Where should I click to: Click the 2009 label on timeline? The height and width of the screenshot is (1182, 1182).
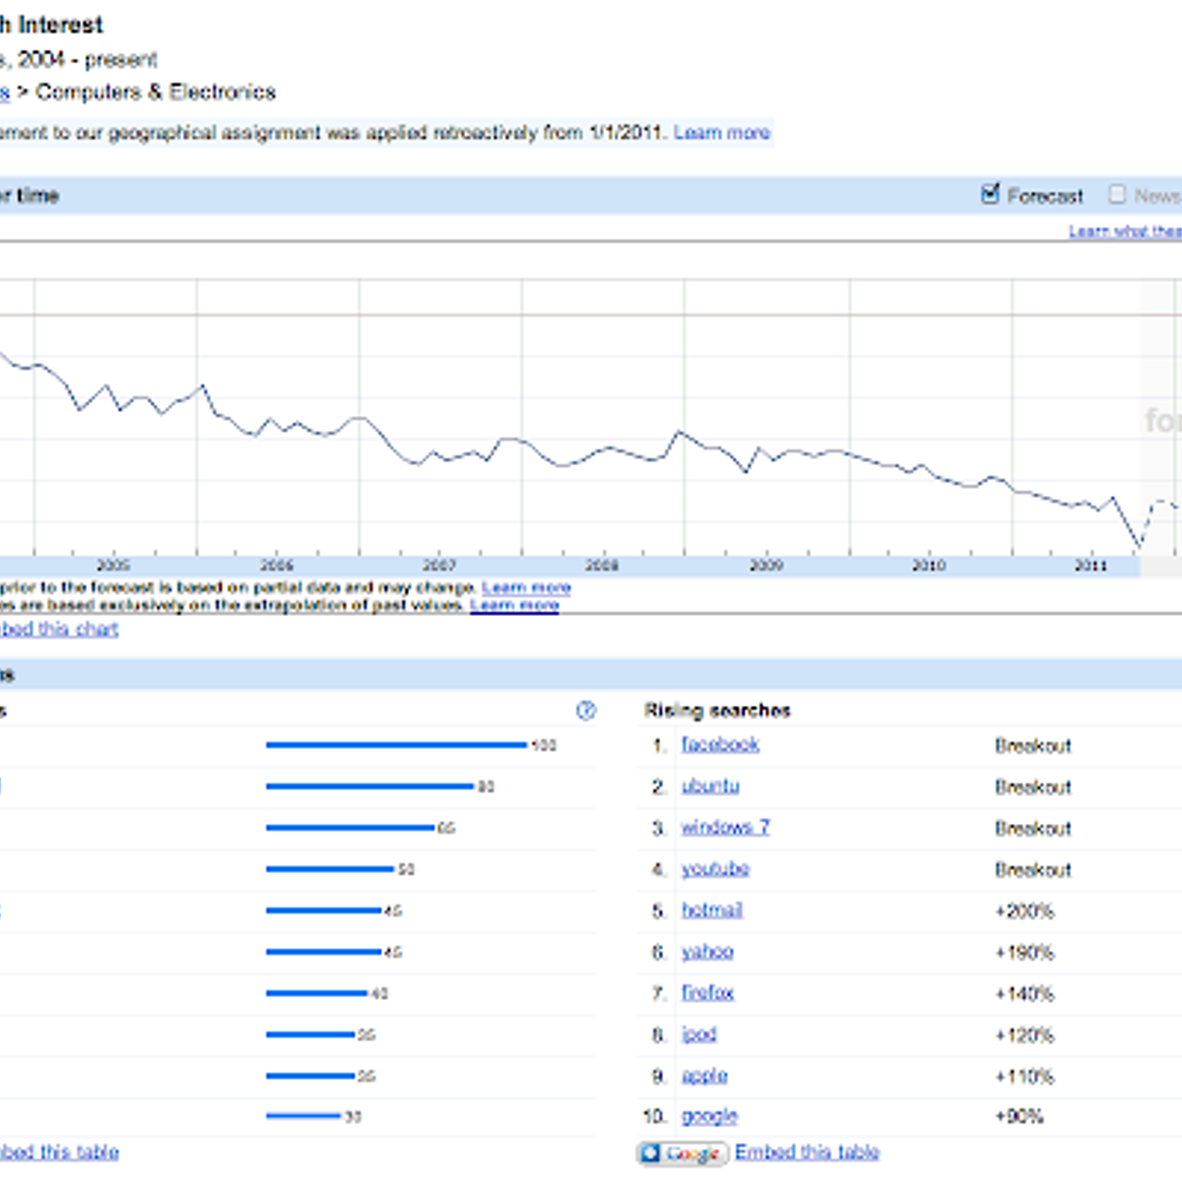(765, 566)
